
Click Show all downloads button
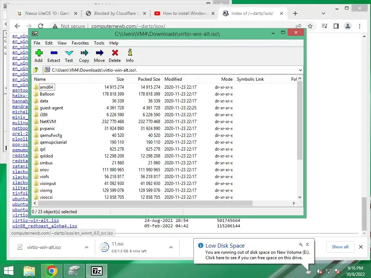coord(340,247)
